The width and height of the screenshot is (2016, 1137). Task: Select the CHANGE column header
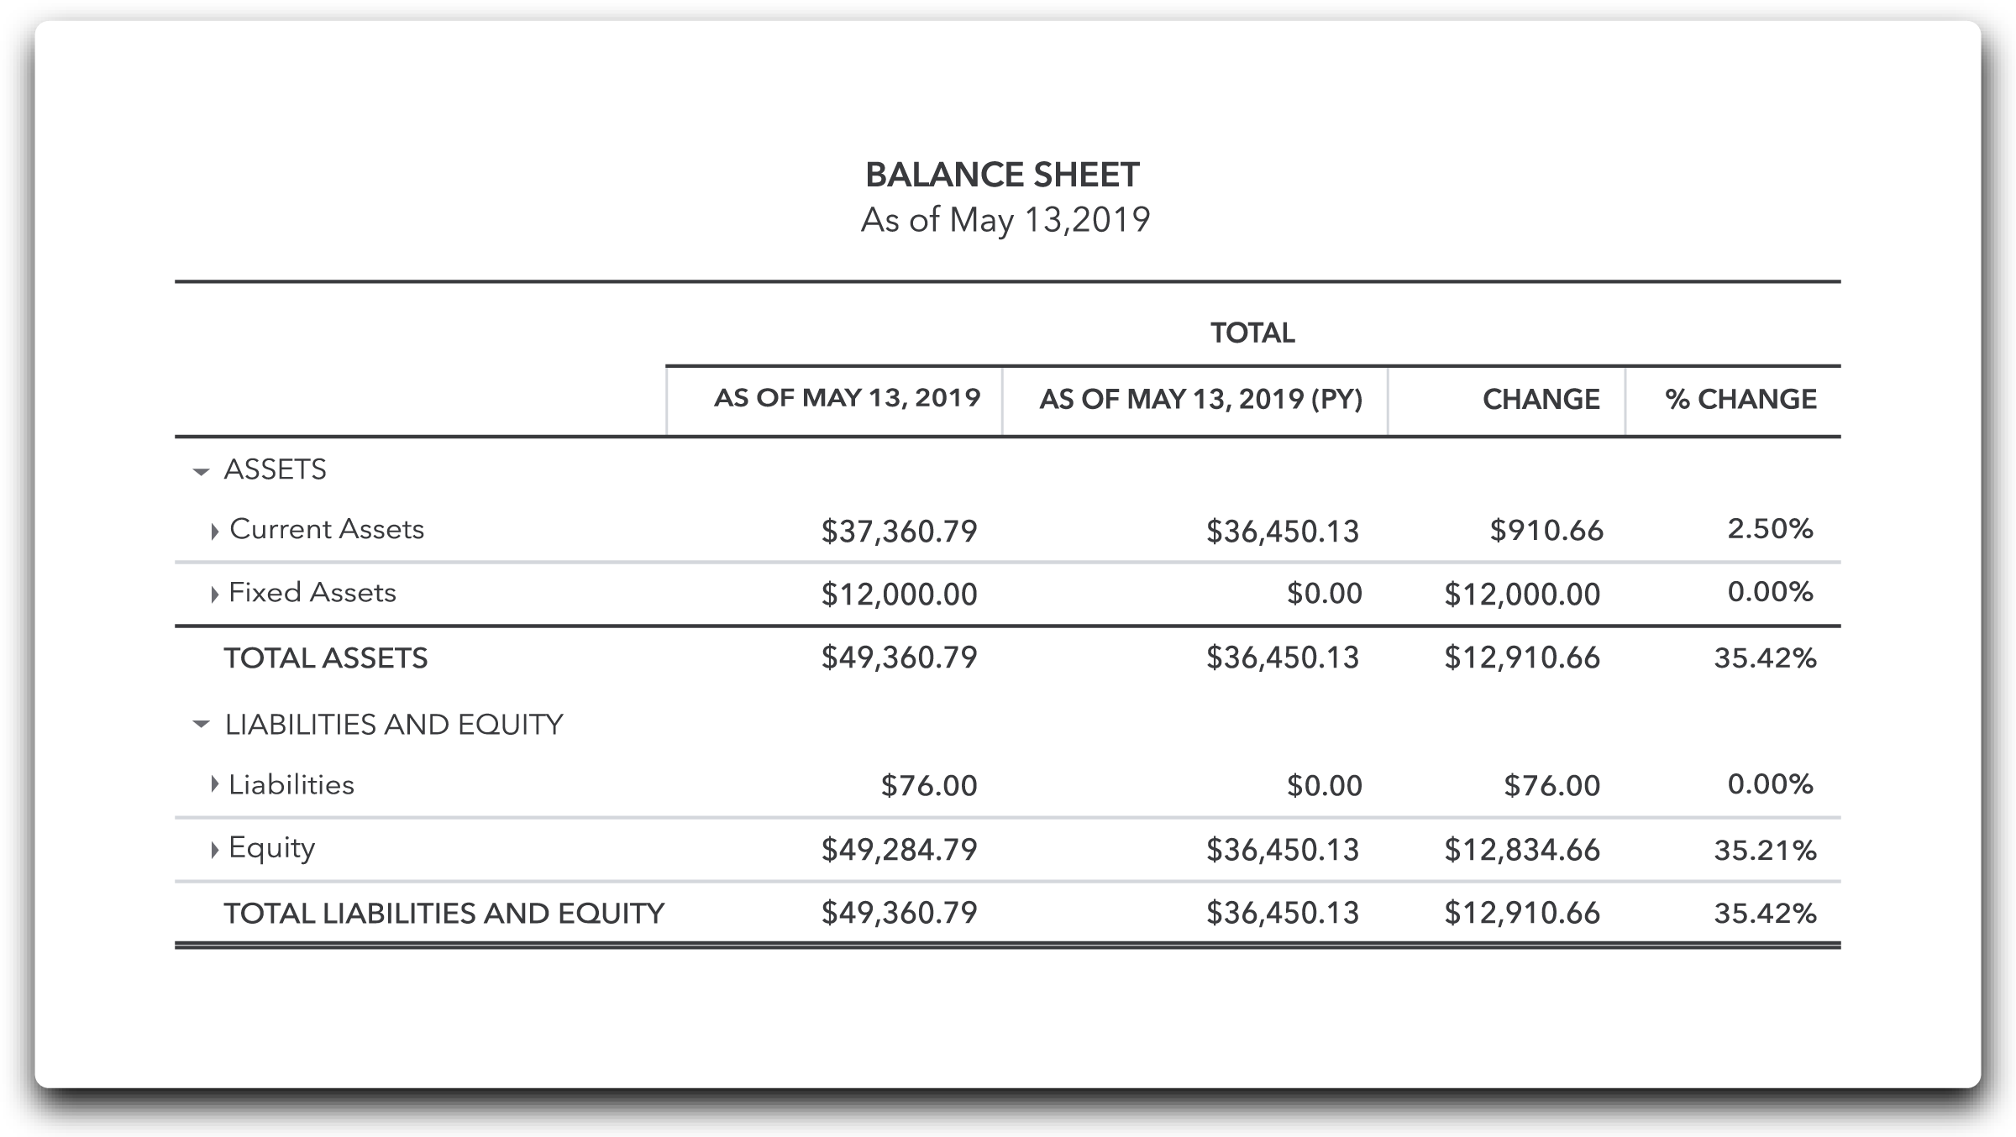click(1541, 399)
